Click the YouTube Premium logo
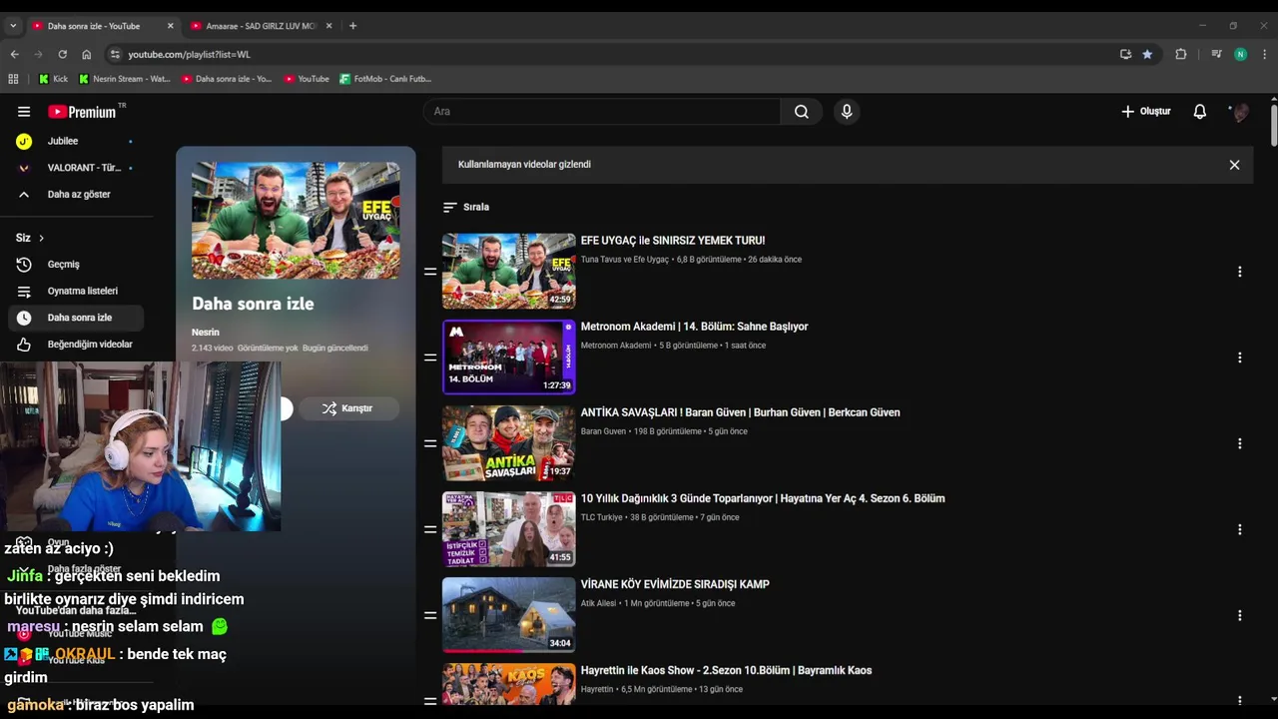The height and width of the screenshot is (719, 1278). pos(82,112)
